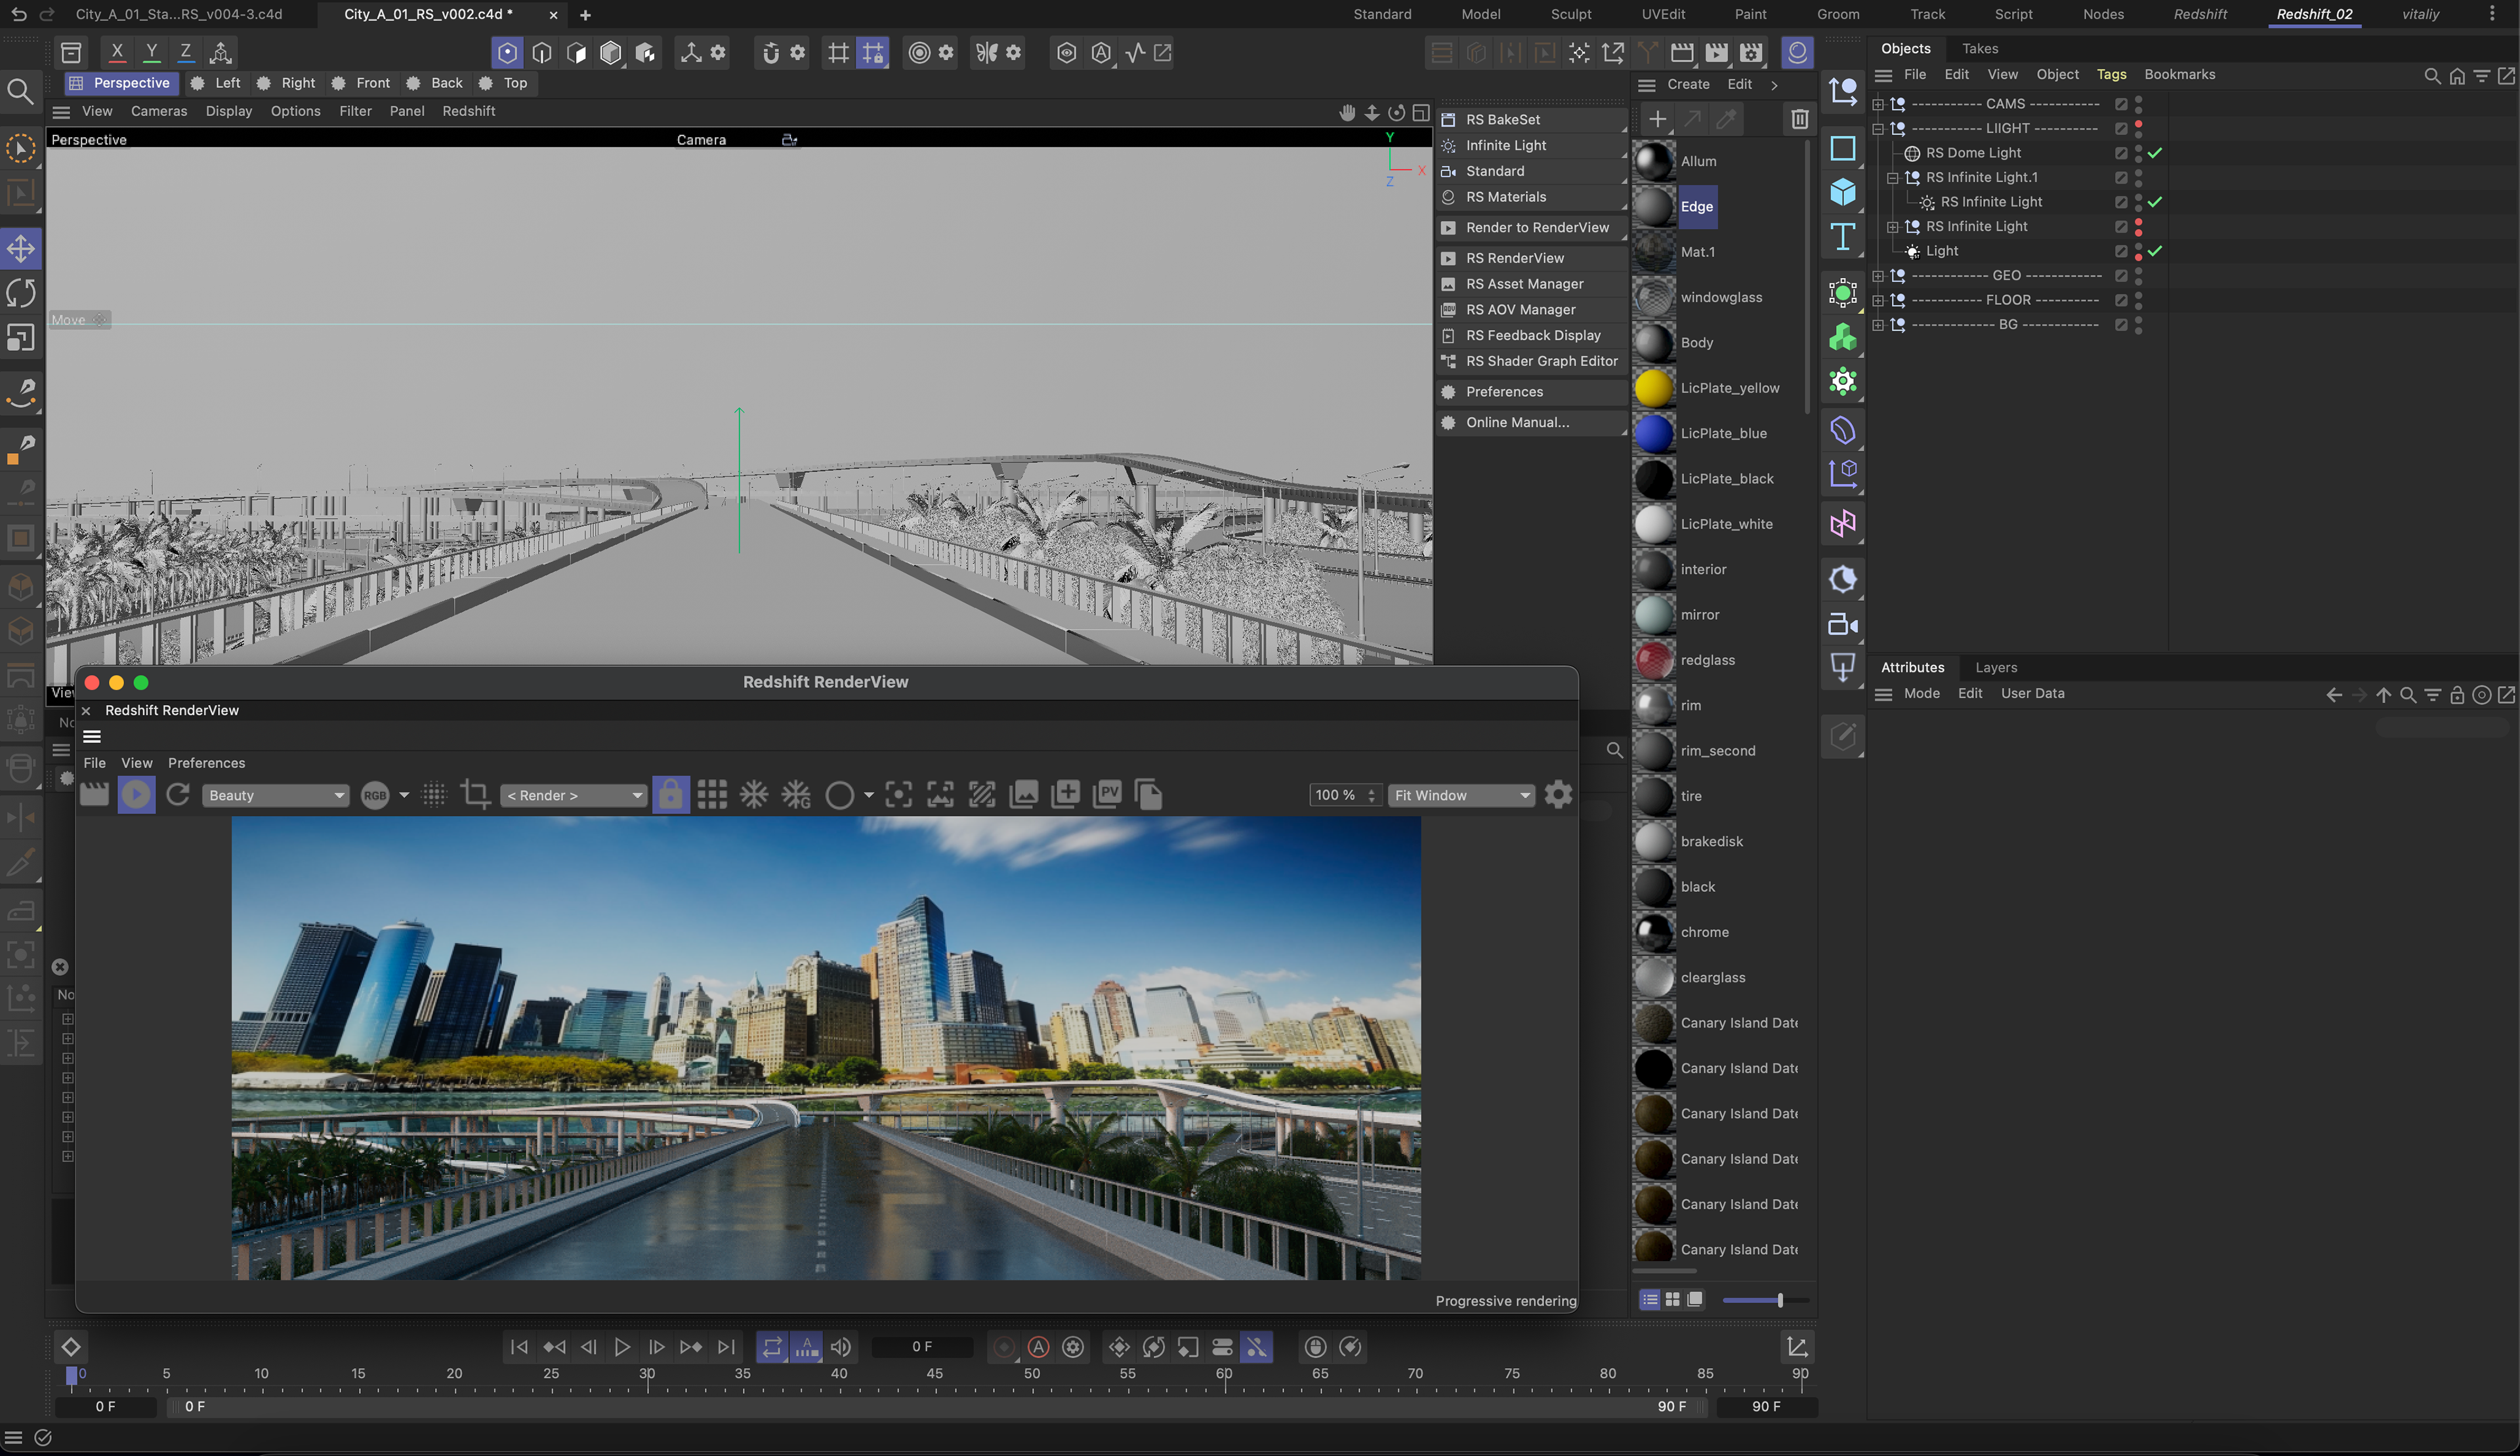The width and height of the screenshot is (2520, 1456).
Task: Click the RS AOV Manager entry
Action: [1520, 310]
